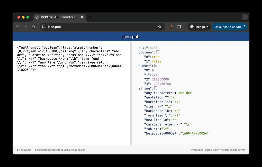Click the divider between input and output panes

click(x=131, y=93)
